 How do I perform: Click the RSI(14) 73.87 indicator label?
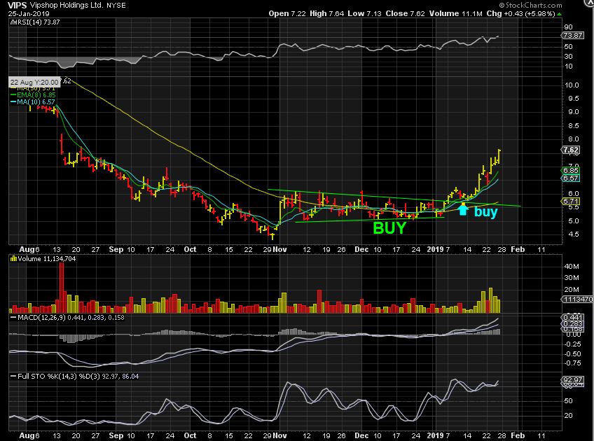tap(37, 22)
